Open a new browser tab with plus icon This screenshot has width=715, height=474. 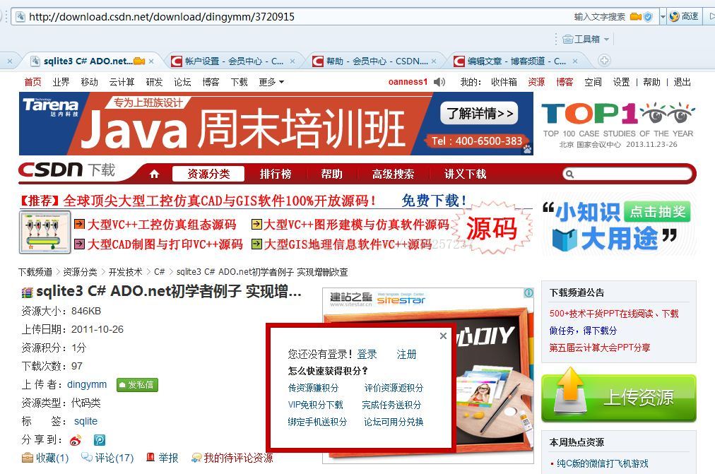coord(604,60)
